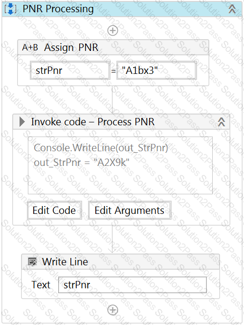The height and width of the screenshot is (325, 244).
Task: Open the Edit Arguments button
Action: click(x=130, y=210)
